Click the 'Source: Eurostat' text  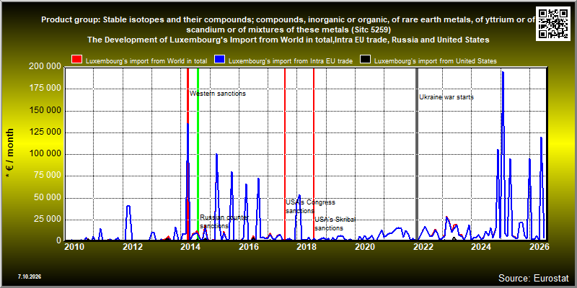coord(534,278)
